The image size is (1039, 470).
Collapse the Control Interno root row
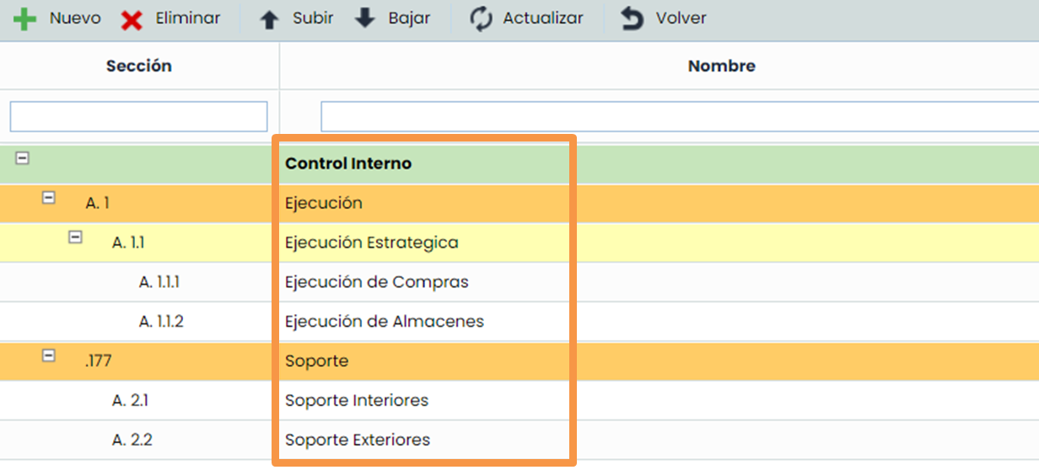(23, 158)
